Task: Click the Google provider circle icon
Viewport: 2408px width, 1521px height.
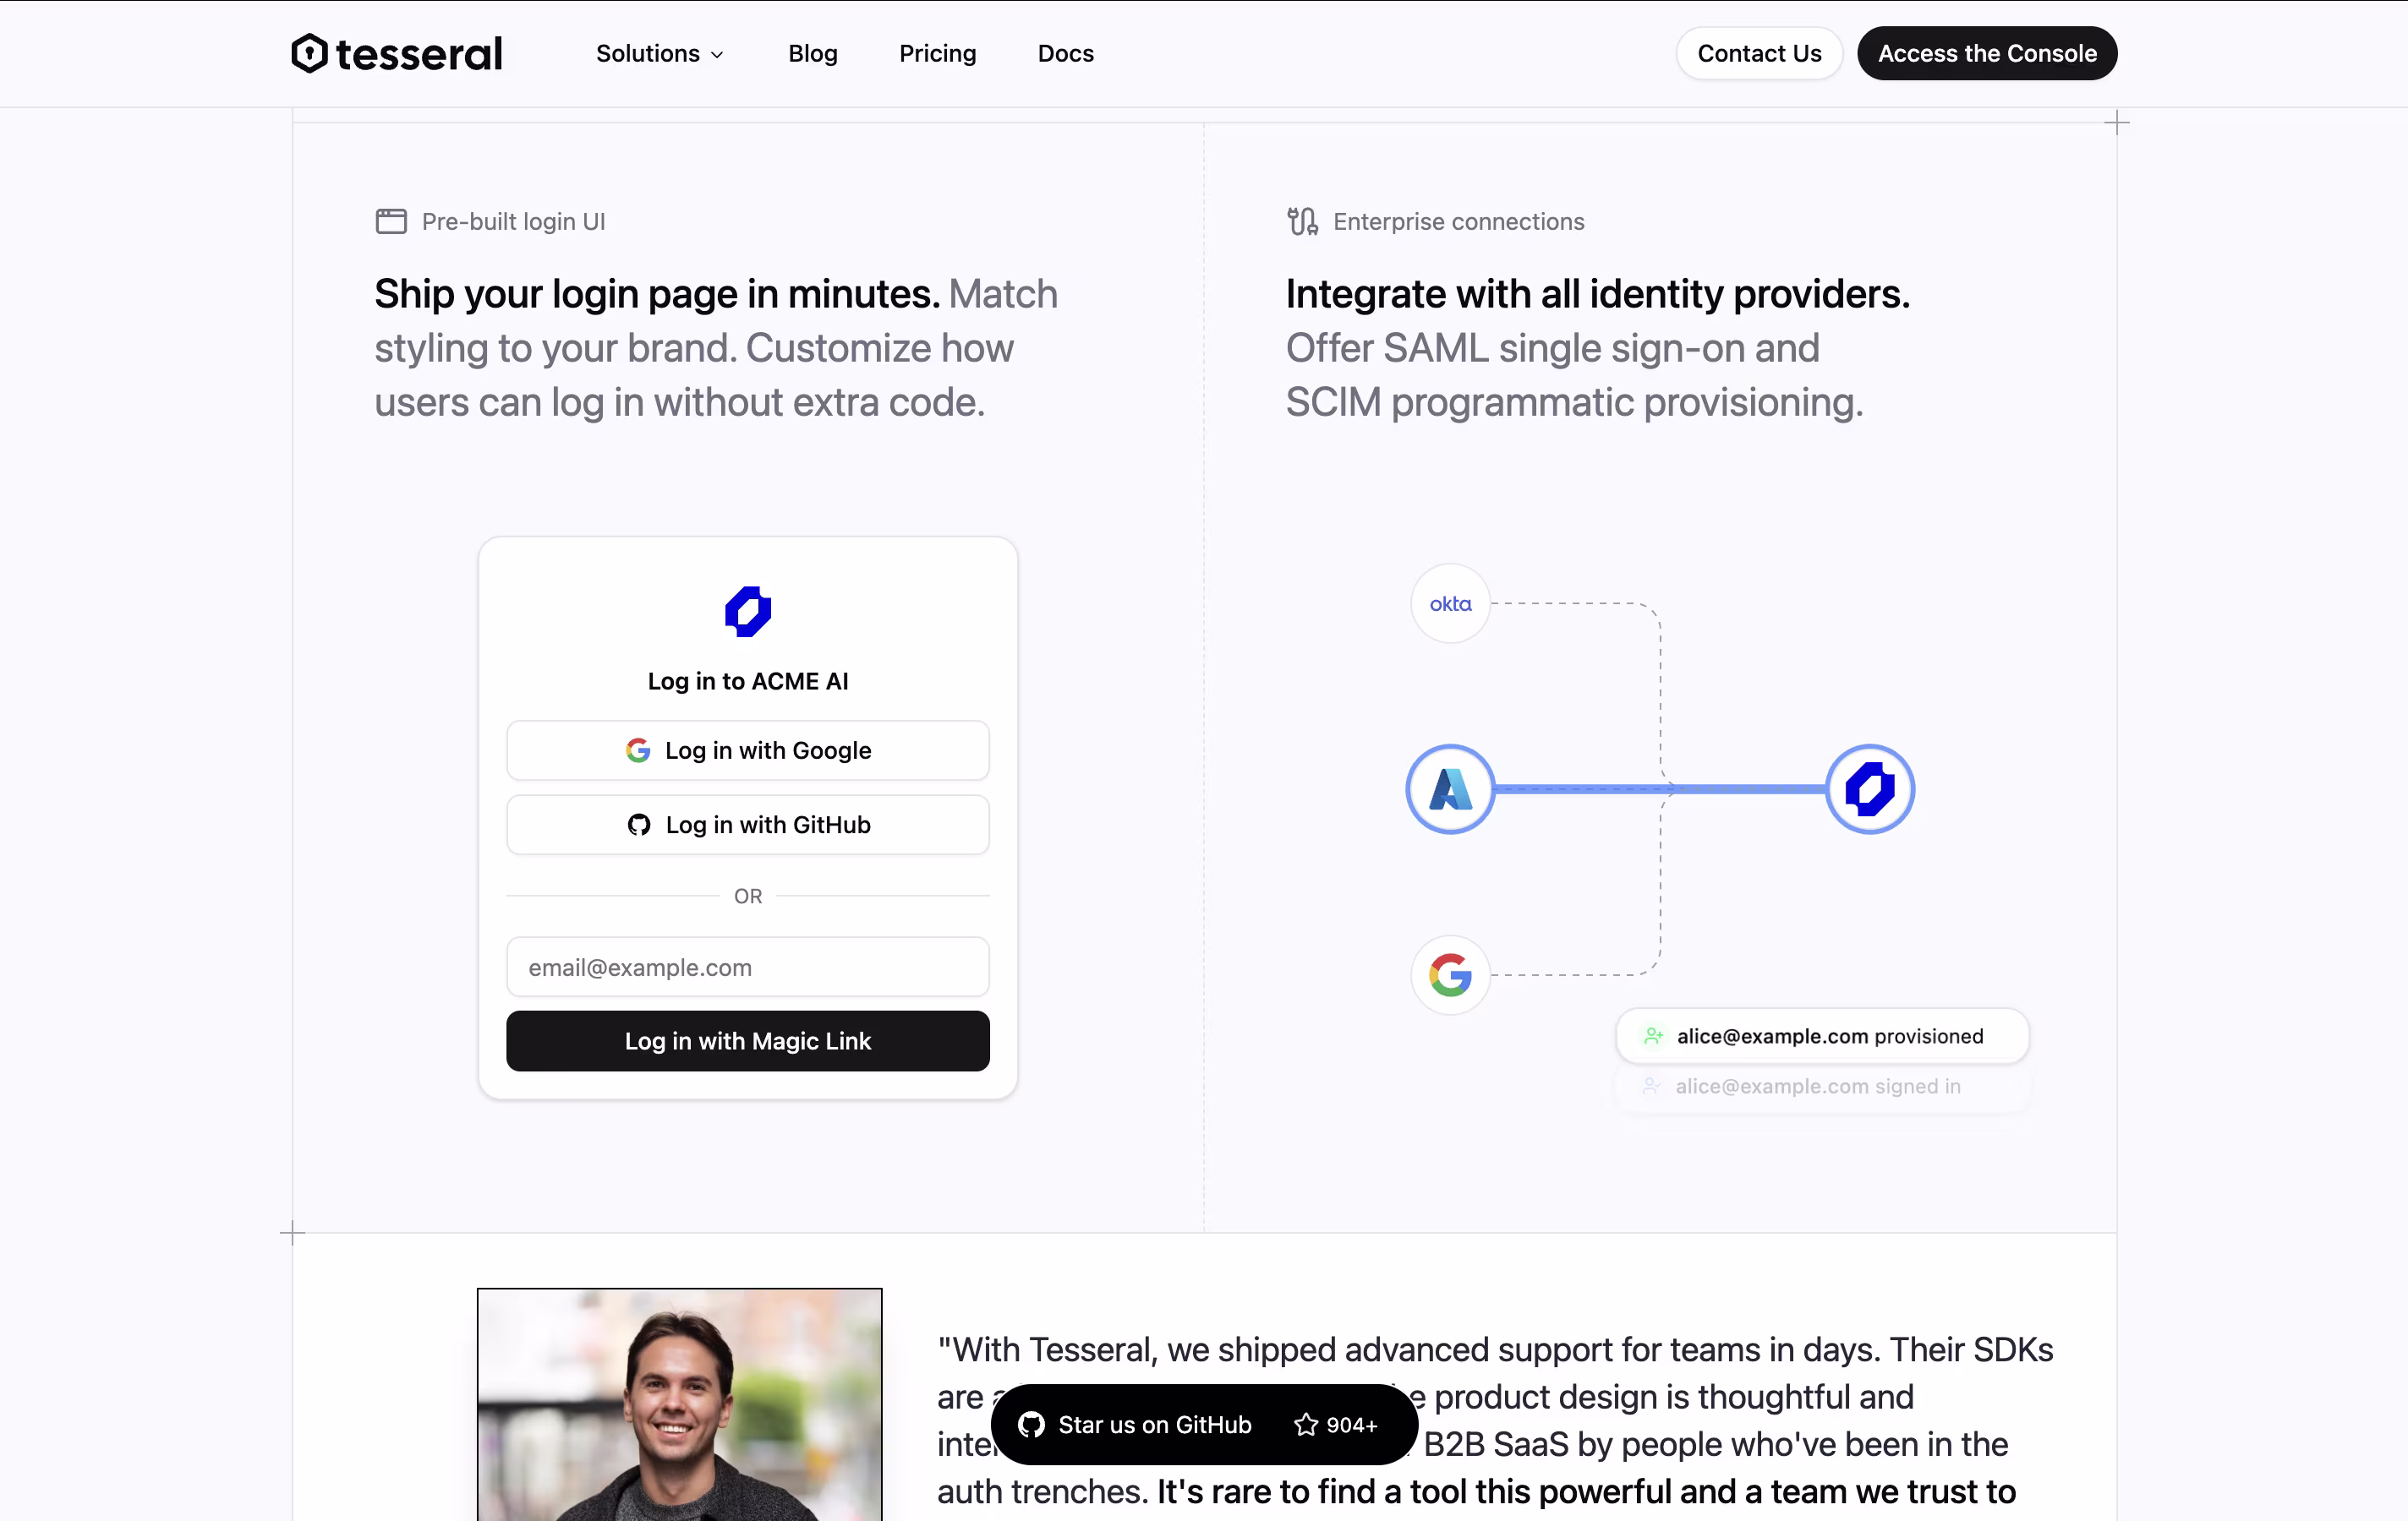Action: 1449,974
